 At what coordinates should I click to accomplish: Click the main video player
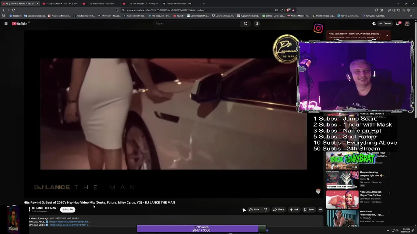tap(173, 114)
